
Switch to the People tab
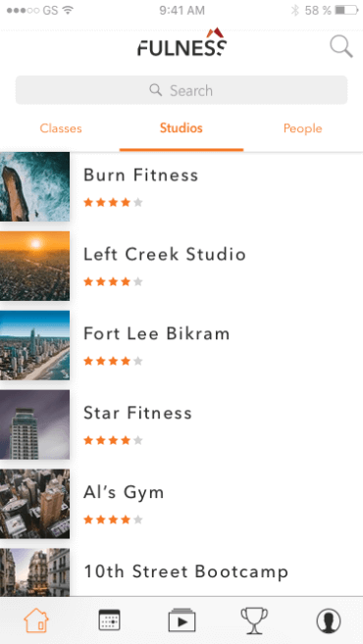tap(302, 128)
